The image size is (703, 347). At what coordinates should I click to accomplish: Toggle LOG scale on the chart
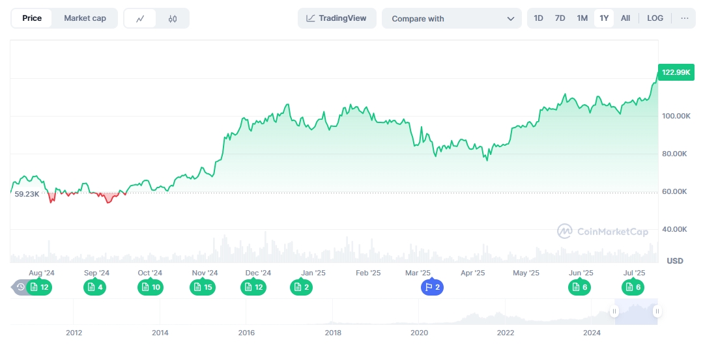(x=655, y=18)
